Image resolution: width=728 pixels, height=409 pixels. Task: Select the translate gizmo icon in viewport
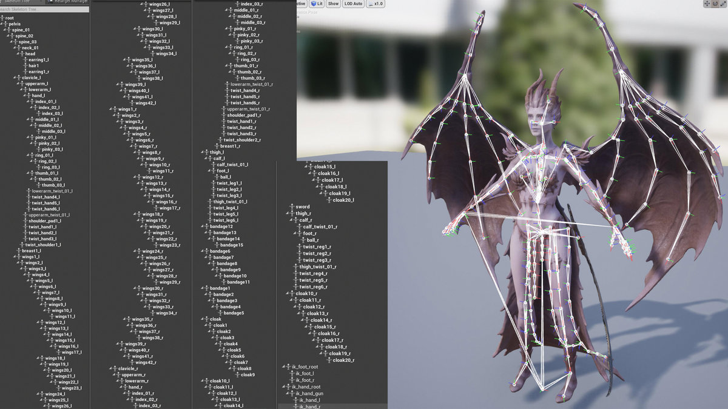pos(707,4)
